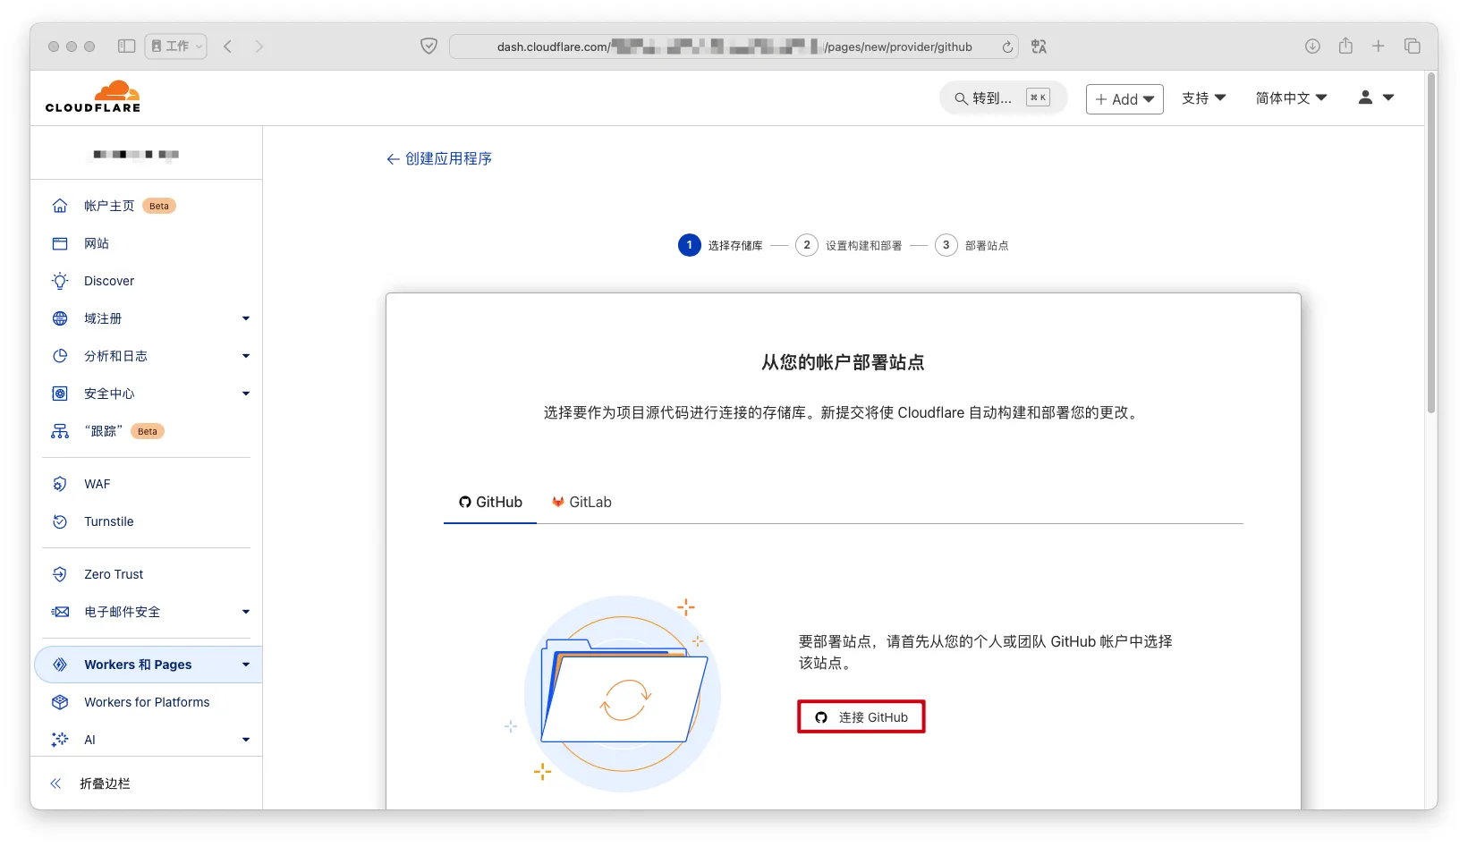This screenshot has height=847, width=1468.
Task: Click the Zero Trust icon
Action: point(60,574)
